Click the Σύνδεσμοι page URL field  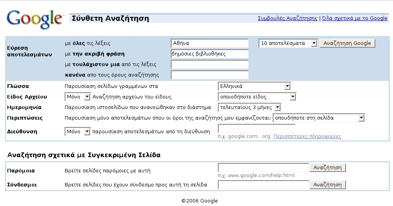coord(263,185)
